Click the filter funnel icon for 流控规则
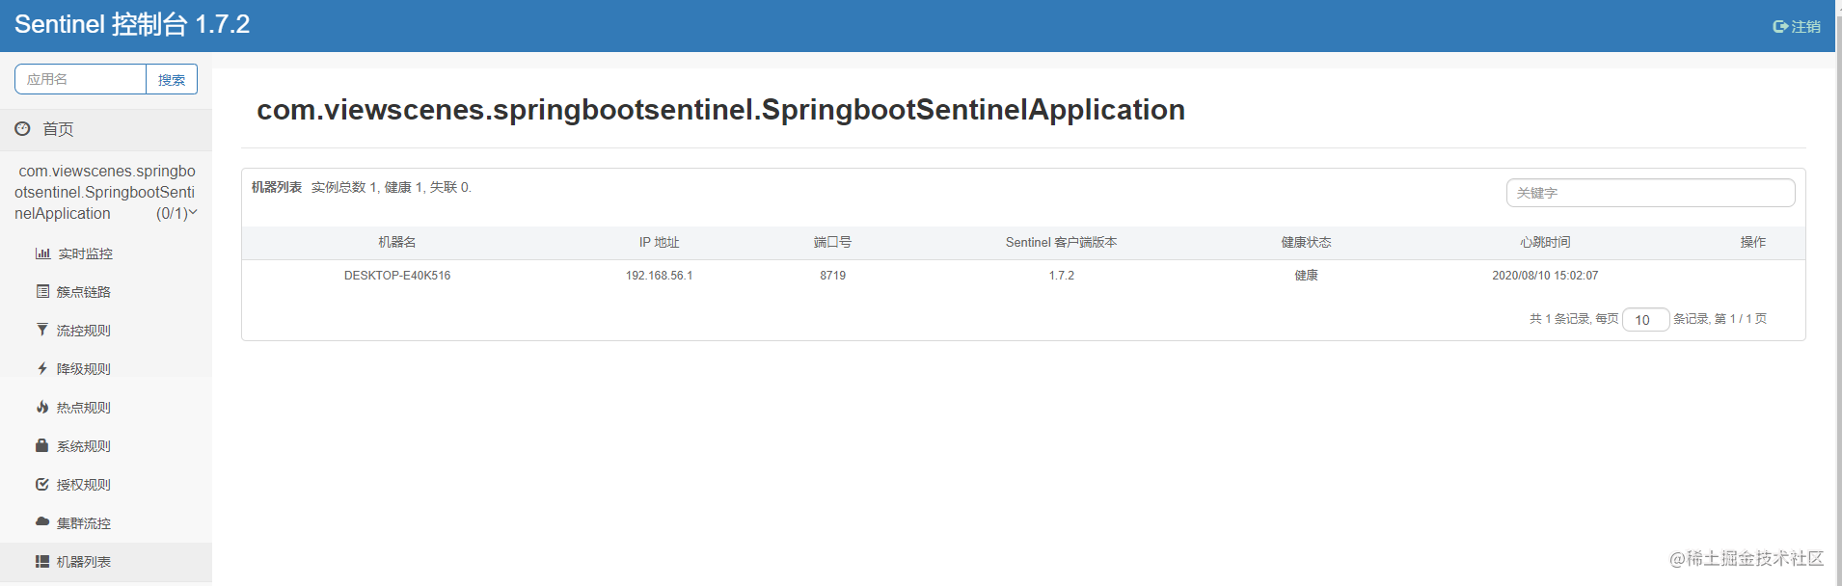 pyautogui.click(x=42, y=330)
